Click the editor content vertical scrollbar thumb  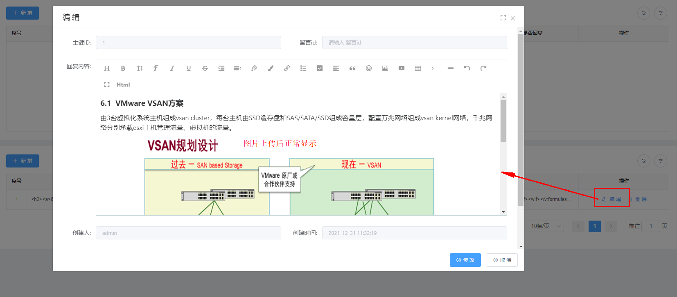point(503,121)
